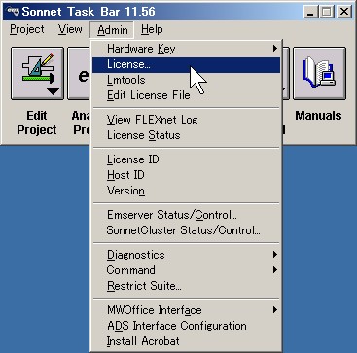The height and width of the screenshot is (353, 357).
Task: Select License ID entry
Action: click(187, 159)
